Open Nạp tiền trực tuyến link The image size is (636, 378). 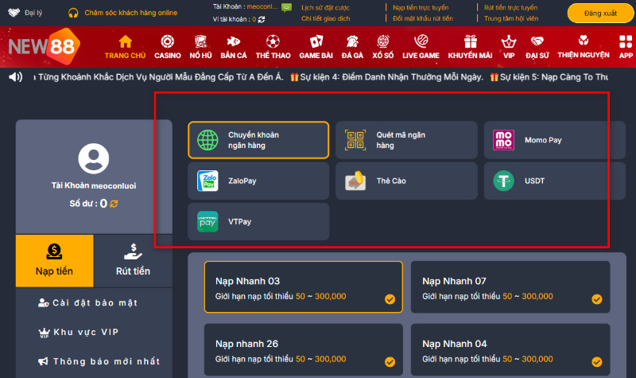[421, 8]
